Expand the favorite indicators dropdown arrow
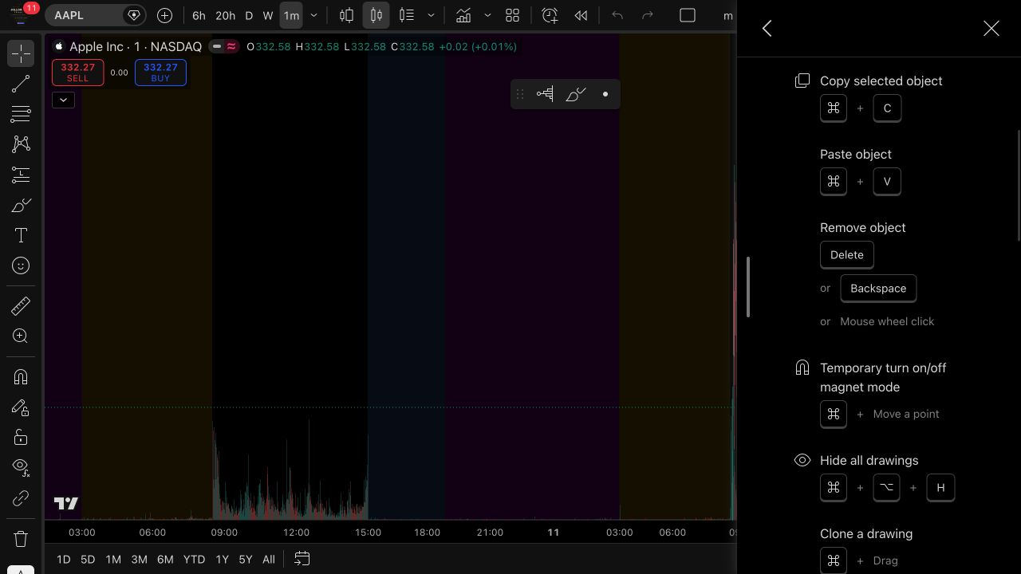Viewport: 1021px width, 574px height. (x=487, y=15)
